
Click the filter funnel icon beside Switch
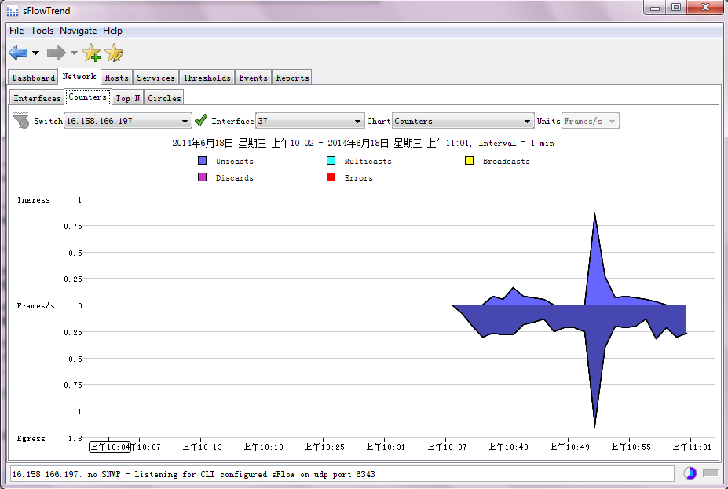pyautogui.click(x=21, y=121)
